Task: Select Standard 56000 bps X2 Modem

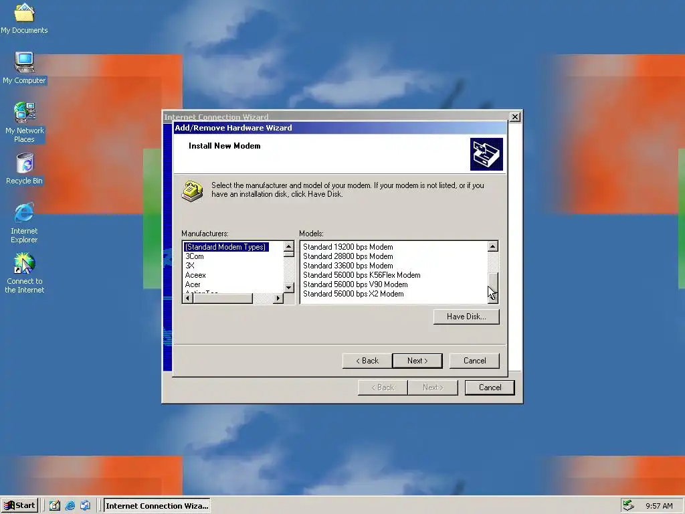Action: point(353,294)
